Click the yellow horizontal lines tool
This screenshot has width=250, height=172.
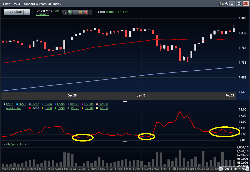(80, 12)
